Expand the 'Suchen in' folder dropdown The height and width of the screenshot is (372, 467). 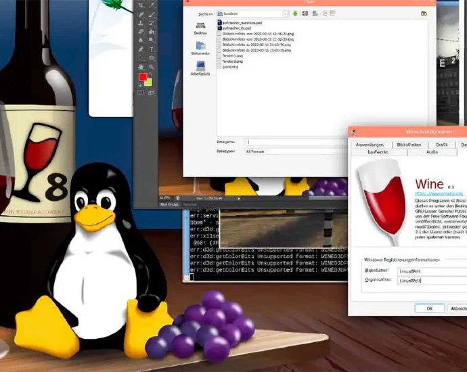pos(286,14)
